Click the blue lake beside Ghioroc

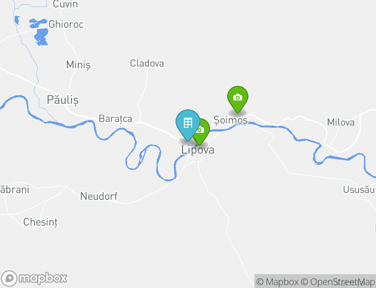click(41, 36)
